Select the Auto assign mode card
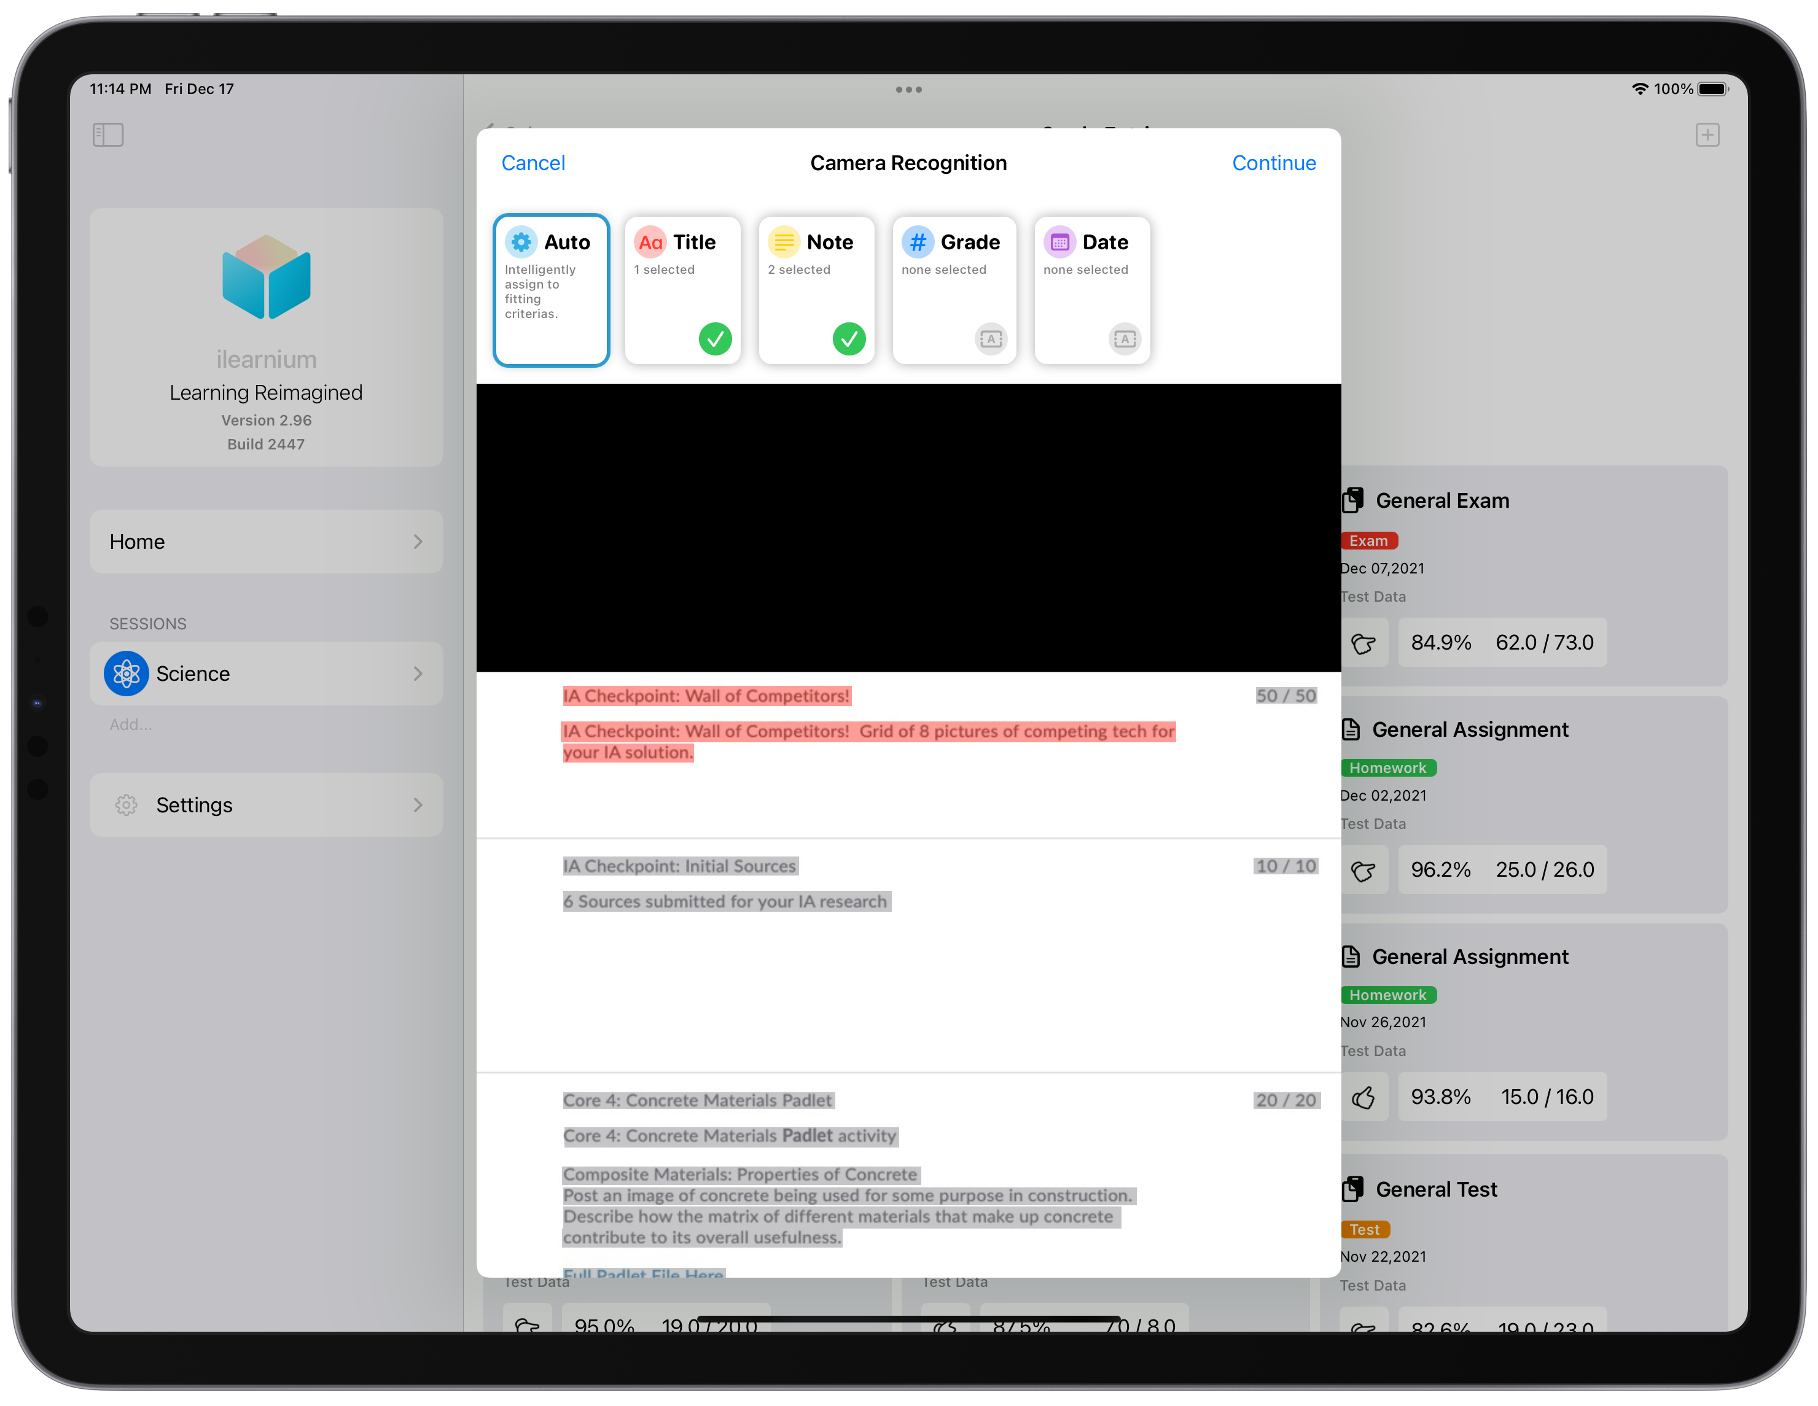The height and width of the screenshot is (1406, 1818). pos(551,290)
